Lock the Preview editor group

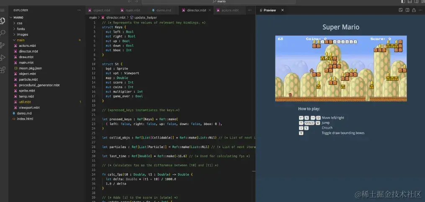coord(414,10)
